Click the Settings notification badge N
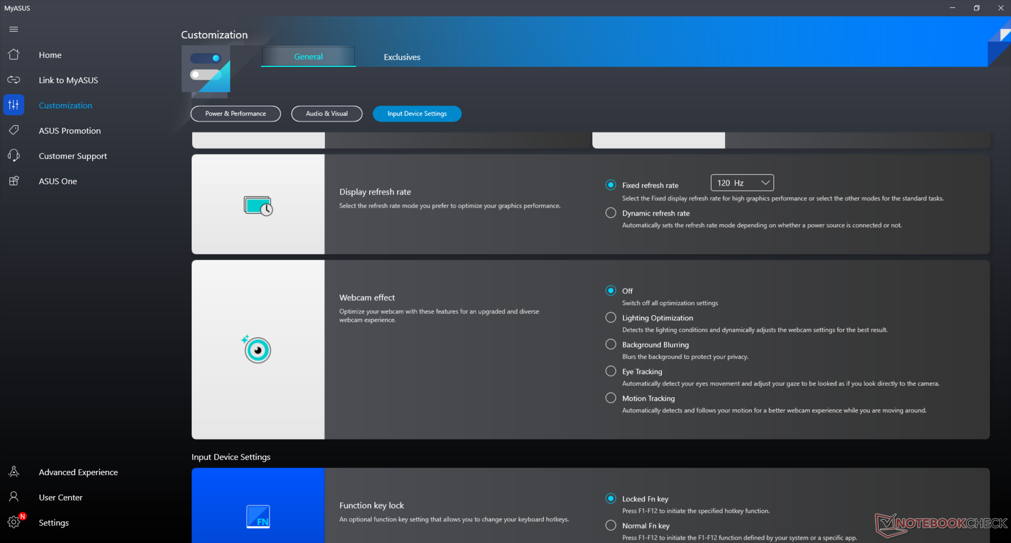Viewport: 1011px width, 543px height. tap(23, 516)
